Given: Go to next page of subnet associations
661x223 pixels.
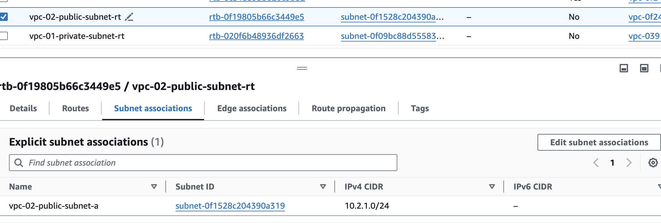Looking at the screenshot, I should point(629,163).
